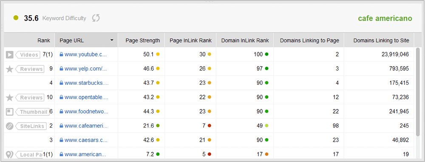Click the star icon in yelp row
Image resolution: width=425 pixels, height=162 pixels.
point(9,69)
